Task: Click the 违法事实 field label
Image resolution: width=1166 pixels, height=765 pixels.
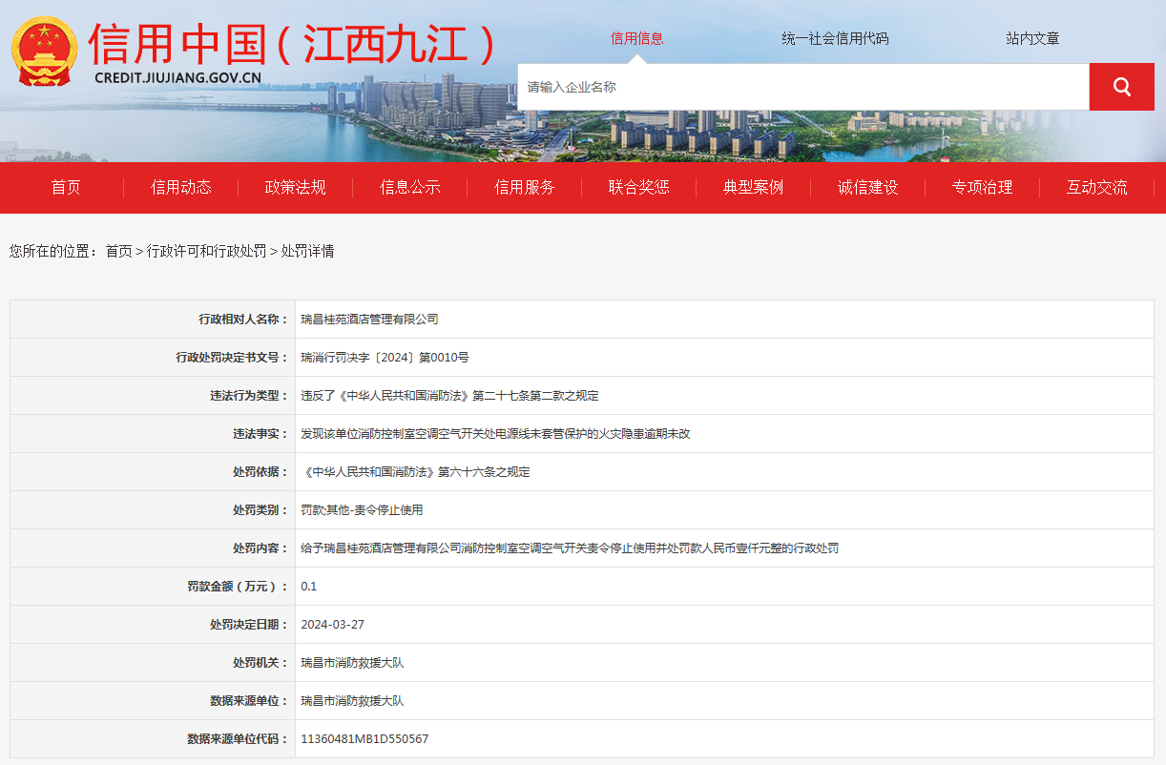Action: pyautogui.click(x=260, y=434)
